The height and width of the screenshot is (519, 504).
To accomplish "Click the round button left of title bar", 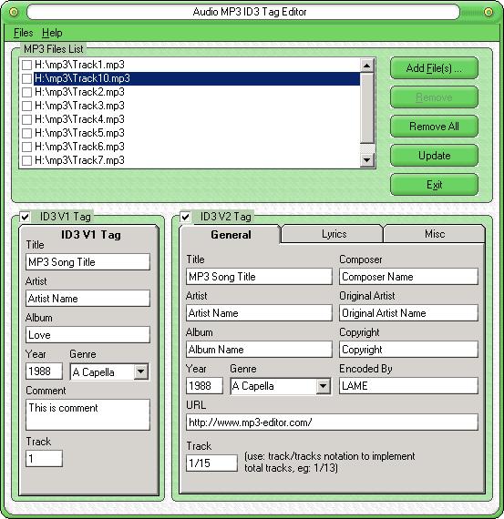I will (14, 12).
